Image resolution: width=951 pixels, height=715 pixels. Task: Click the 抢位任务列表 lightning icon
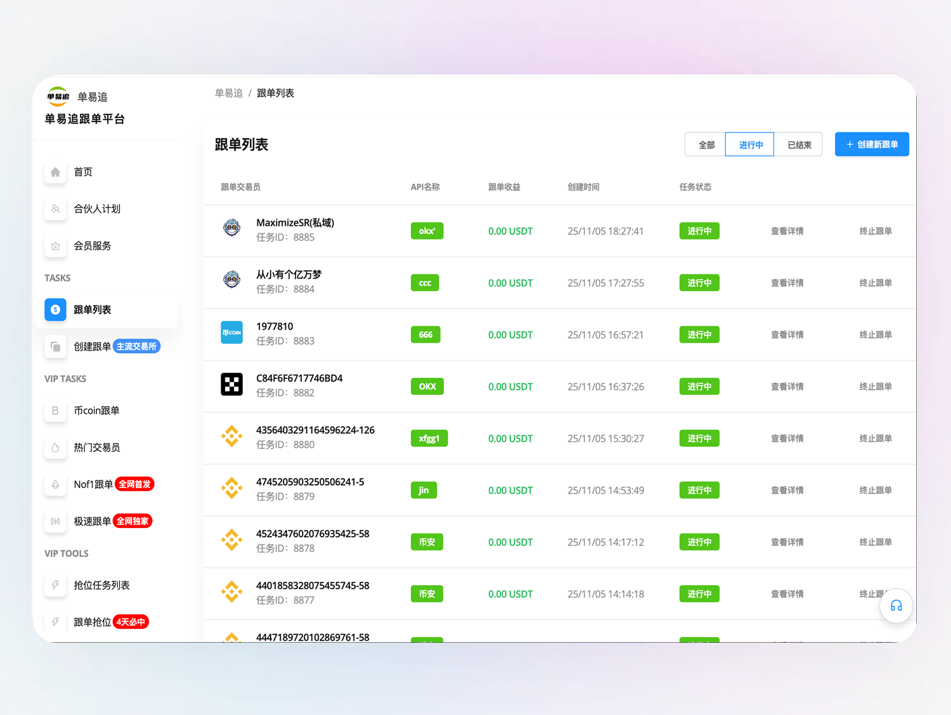tap(55, 585)
